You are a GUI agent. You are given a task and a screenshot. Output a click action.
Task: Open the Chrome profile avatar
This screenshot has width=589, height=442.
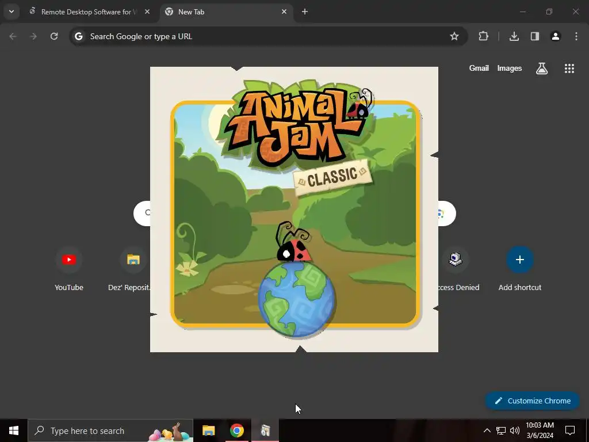pyautogui.click(x=556, y=36)
